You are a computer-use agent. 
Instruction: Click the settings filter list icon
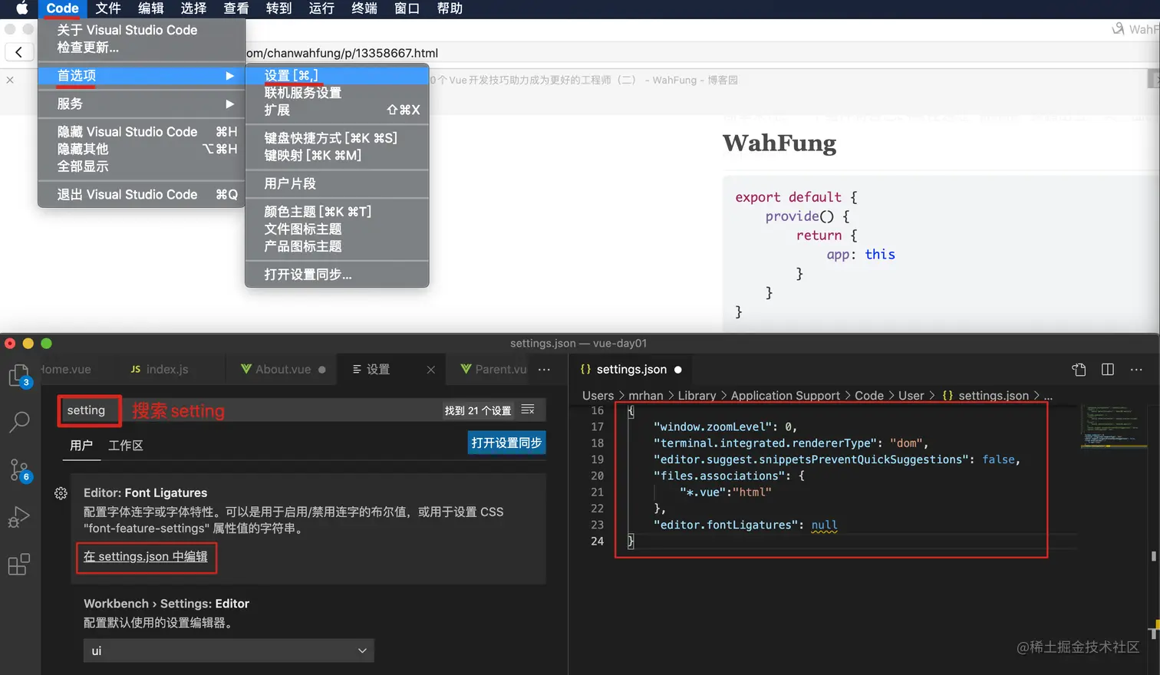[x=528, y=410]
